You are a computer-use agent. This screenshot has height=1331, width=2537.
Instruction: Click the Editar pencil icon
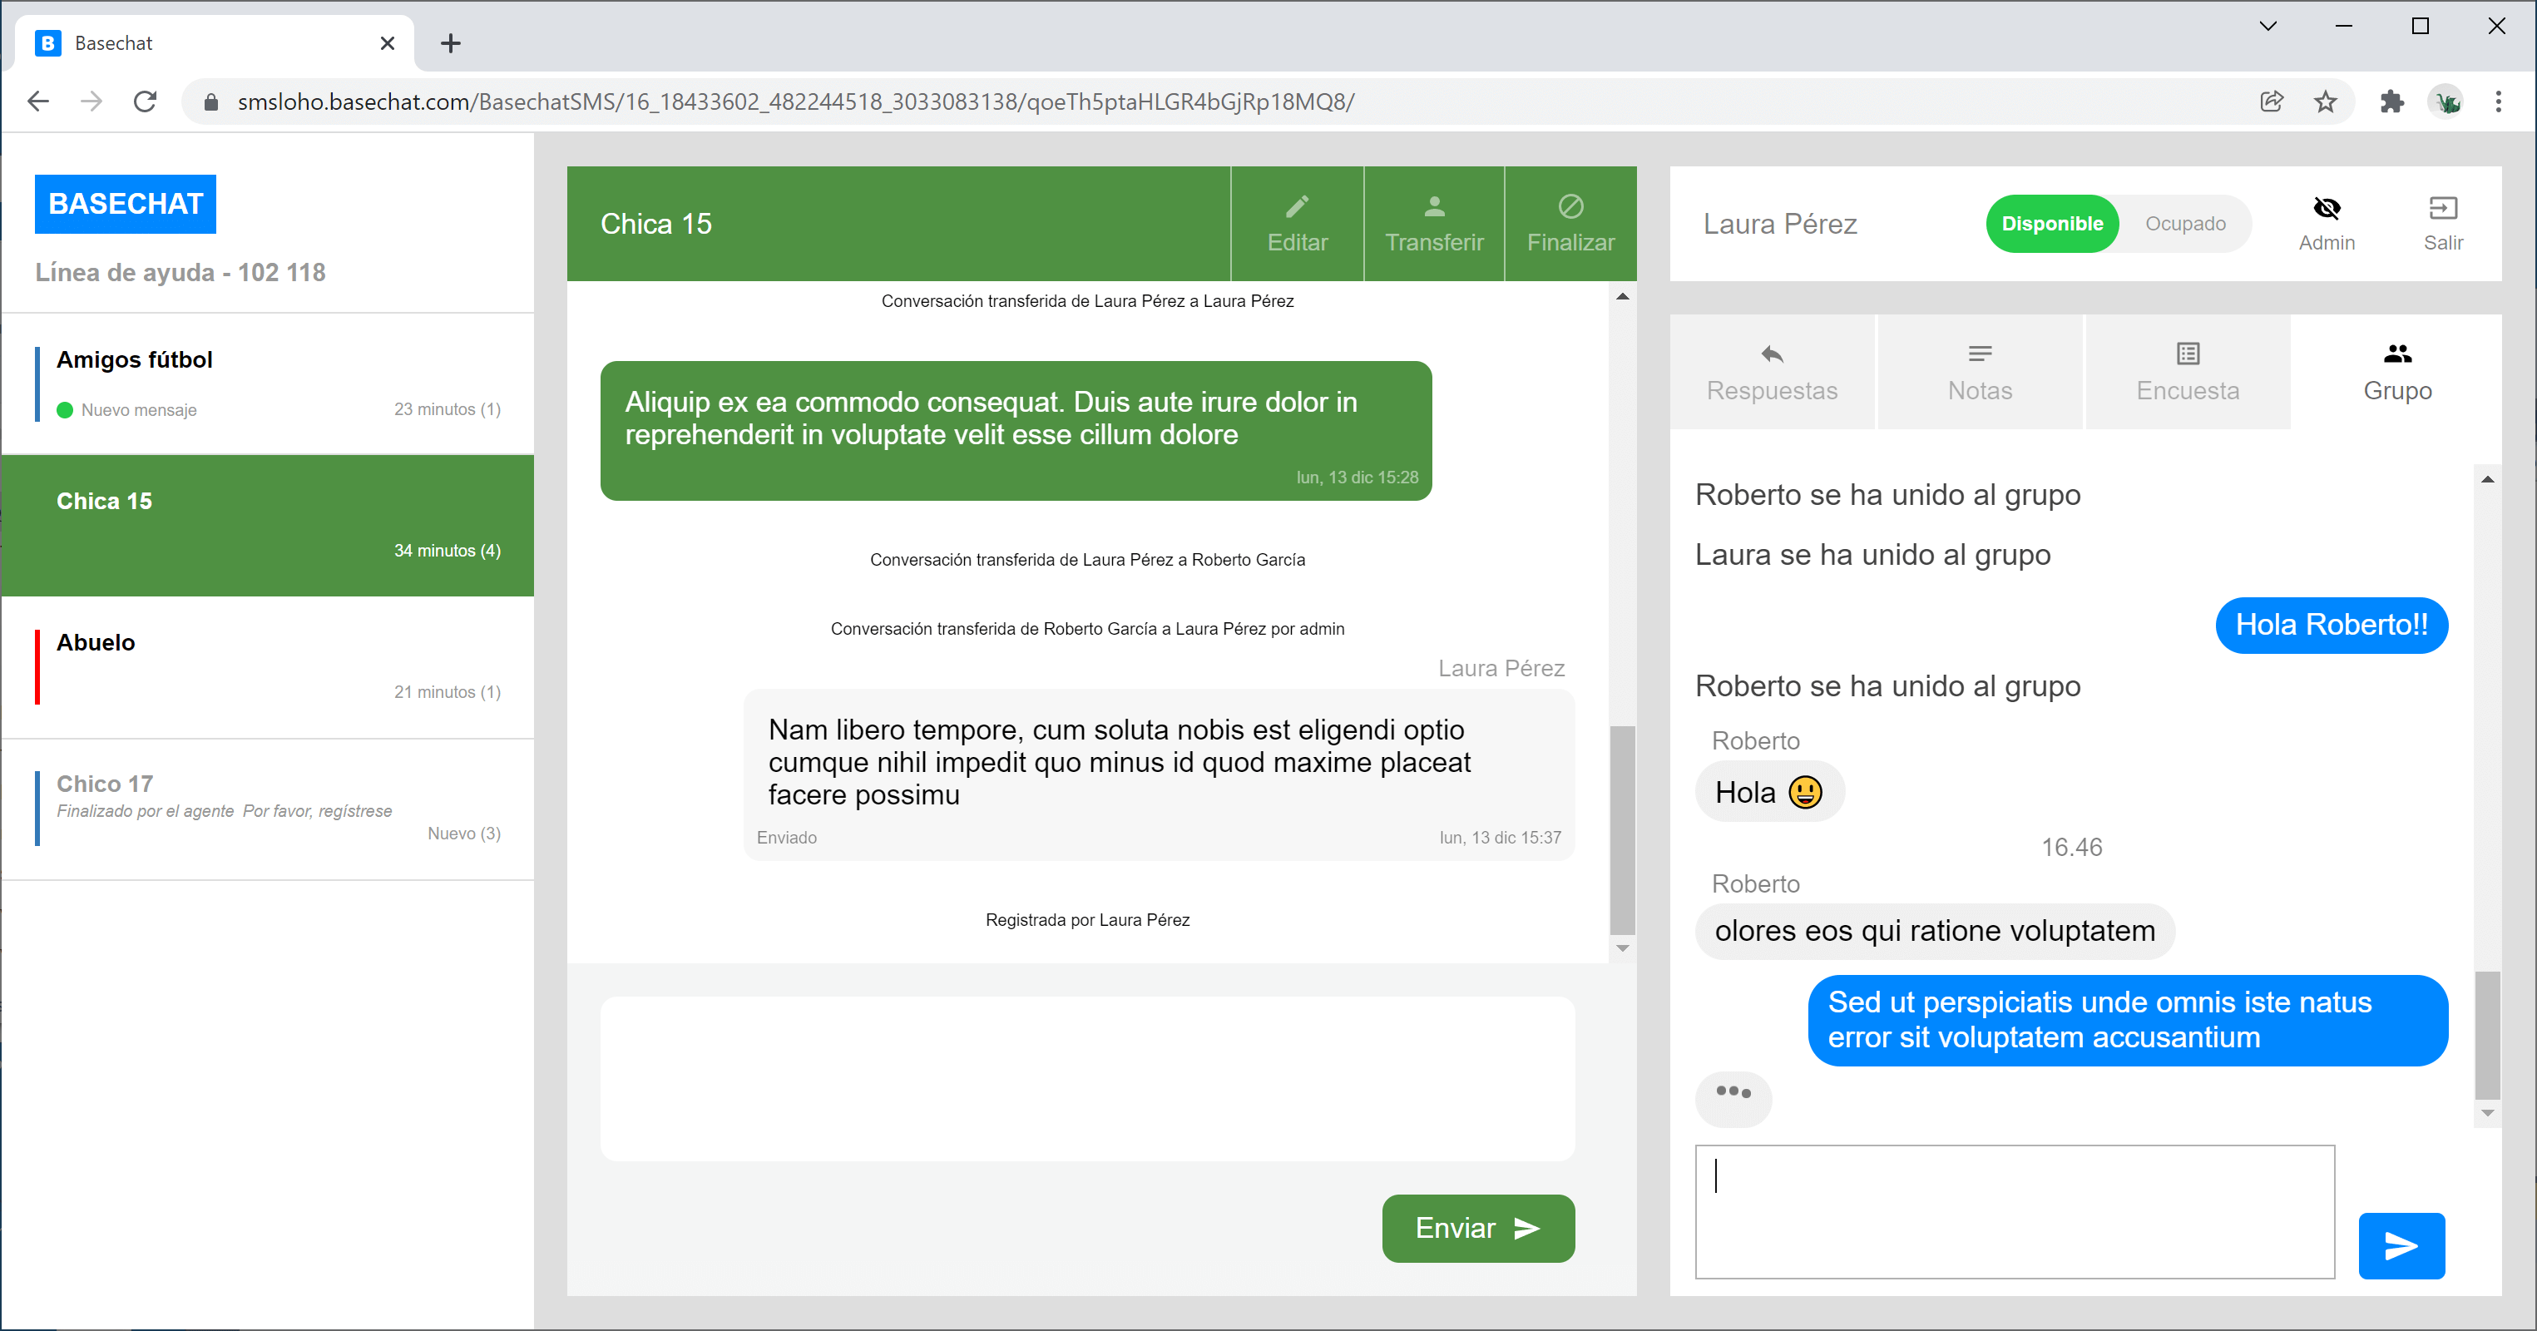pyautogui.click(x=1296, y=207)
